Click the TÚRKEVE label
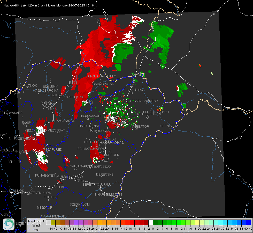The image size is (253, 233). click(x=51, y=197)
